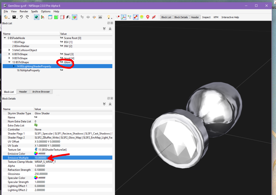The image size is (276, 195).
Task: Float the Block List panel
Action: [x=108, y=23]
